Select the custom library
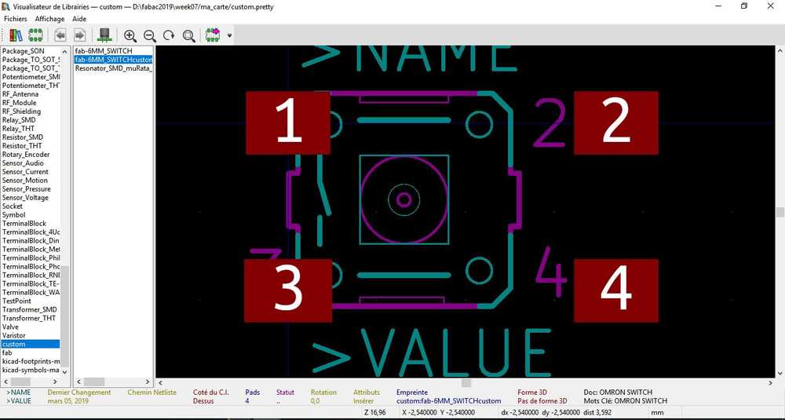Viewport: 785px width, 420px height. 30,344
